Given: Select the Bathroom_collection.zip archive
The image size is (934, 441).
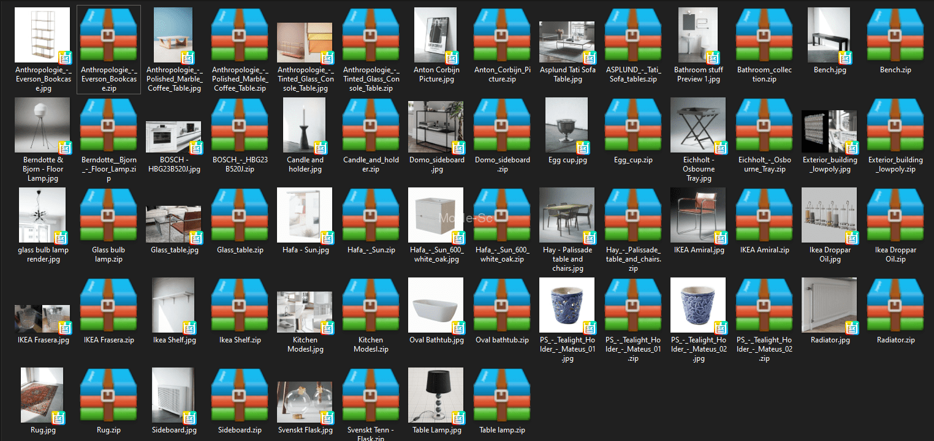Looking at the screenshot, I should [x=764, y=36].
